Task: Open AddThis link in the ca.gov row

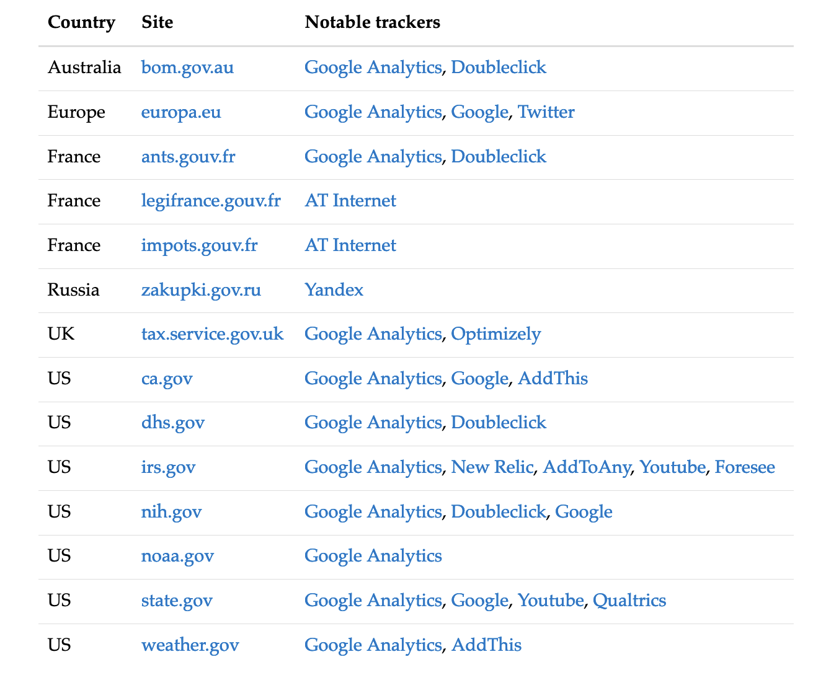Action: 553,378
